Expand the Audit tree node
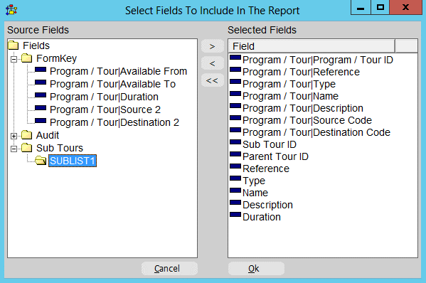The height and width of the screenshot is (283, 426). point(14,136)
